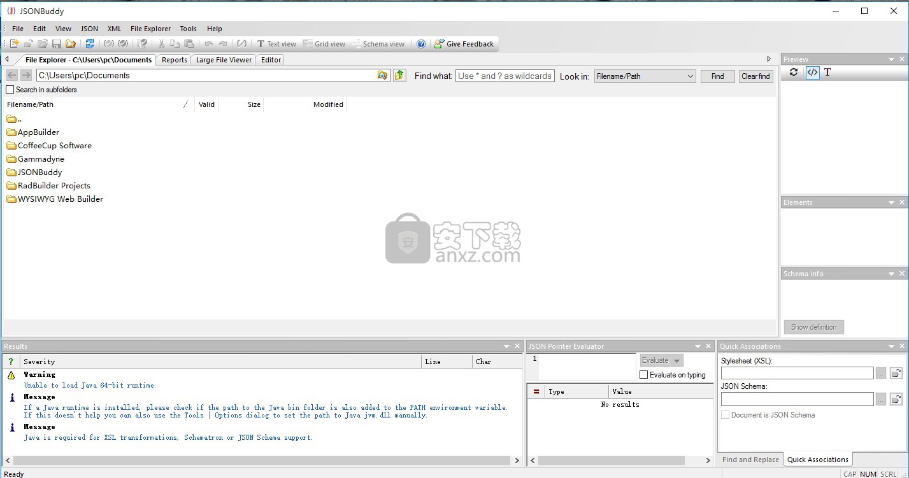Open the Look in Filename/Path dropdown
This screenshot has width=909, height=478.
tap(645, 76)
